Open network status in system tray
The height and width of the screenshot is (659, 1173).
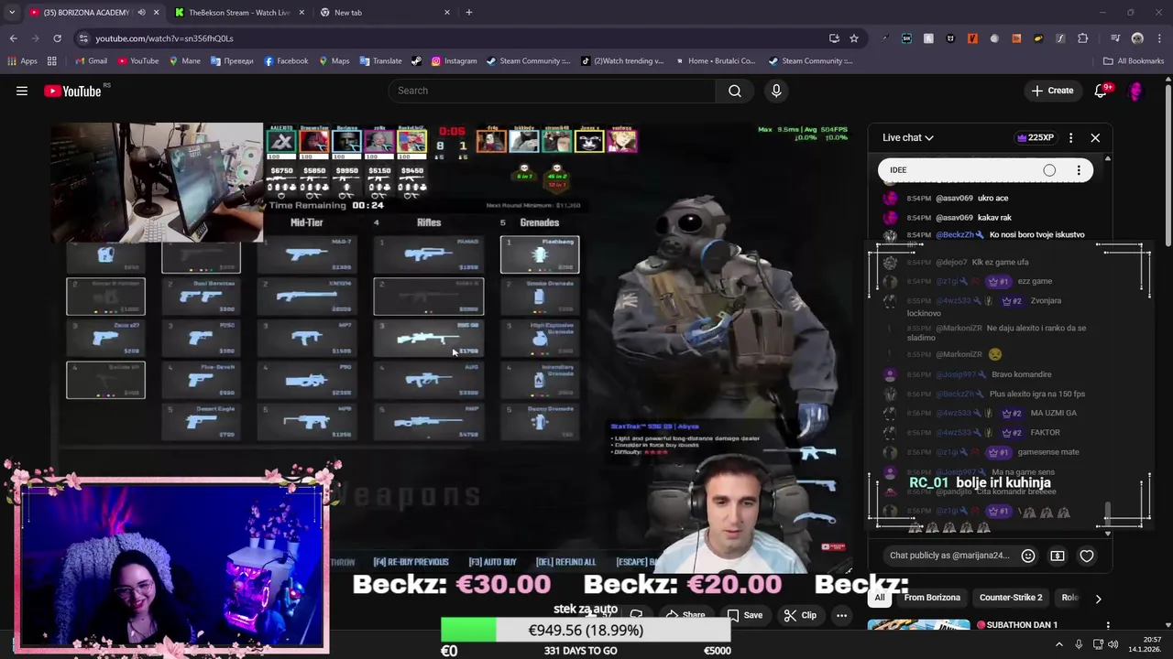point(1096,644)
